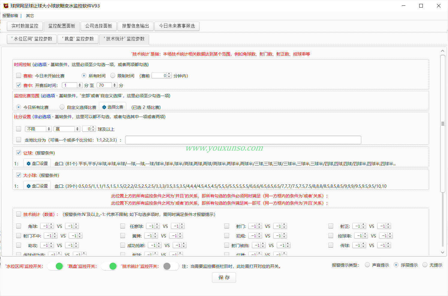Tick the 射门不中 statistic checkbox
This screenshot has width=448, height=296.
(19, 236)
